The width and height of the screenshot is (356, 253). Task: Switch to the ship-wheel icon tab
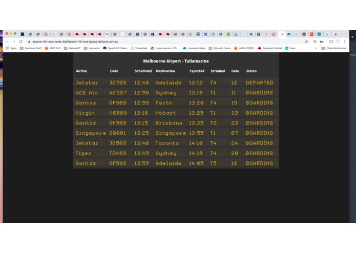pyautogui.click(x=259, y=34)
